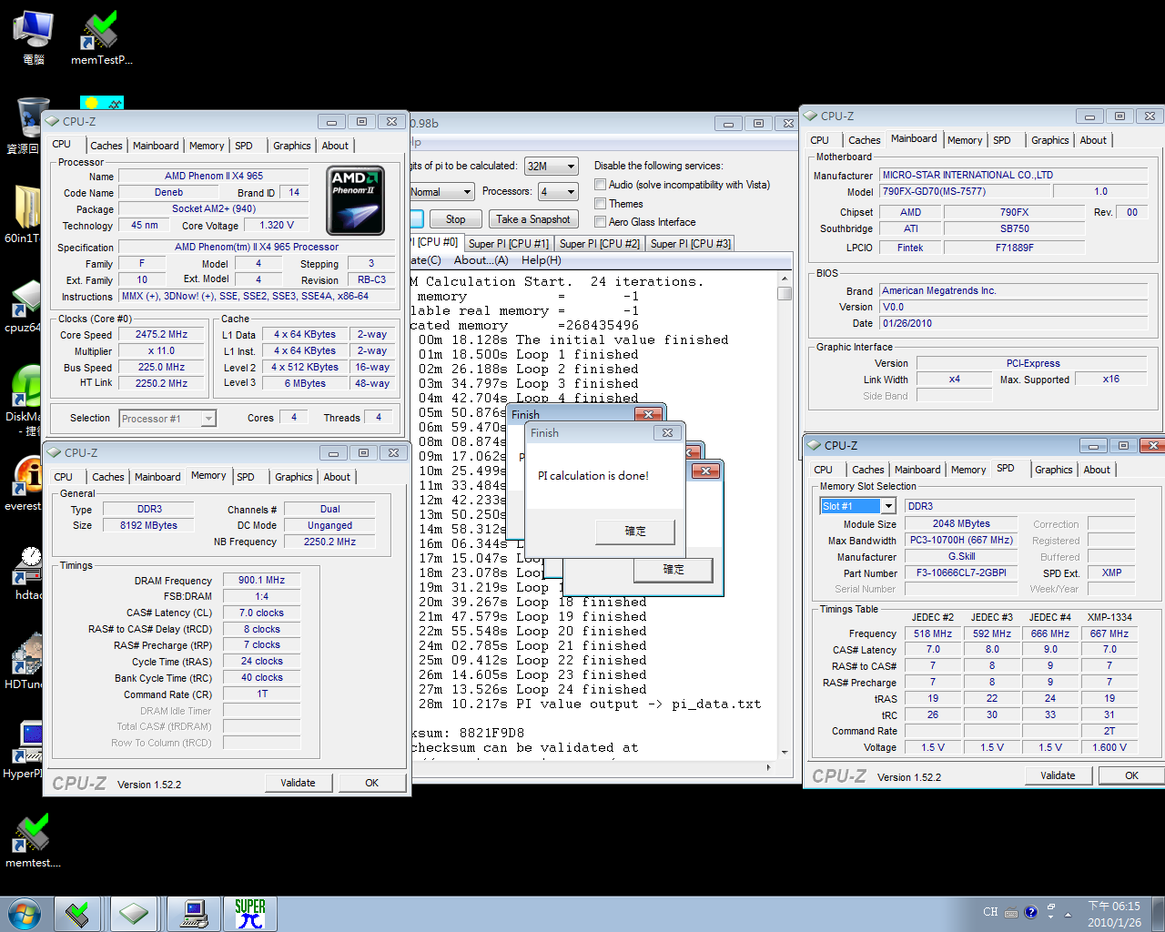Click scroll-down arrow of Super PI output
The image size is (1165, 932).
click(785, 753)
